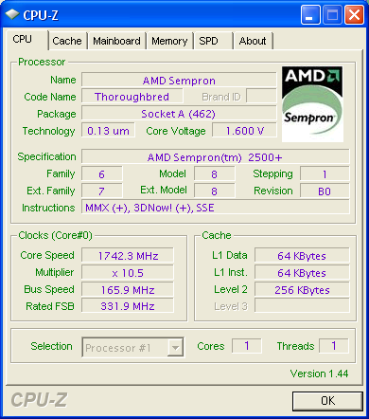The width and height of the screenshot is (369, 419).
Task: Click the Rated FSB 331.9 MHz value
Action: (128, 306)
